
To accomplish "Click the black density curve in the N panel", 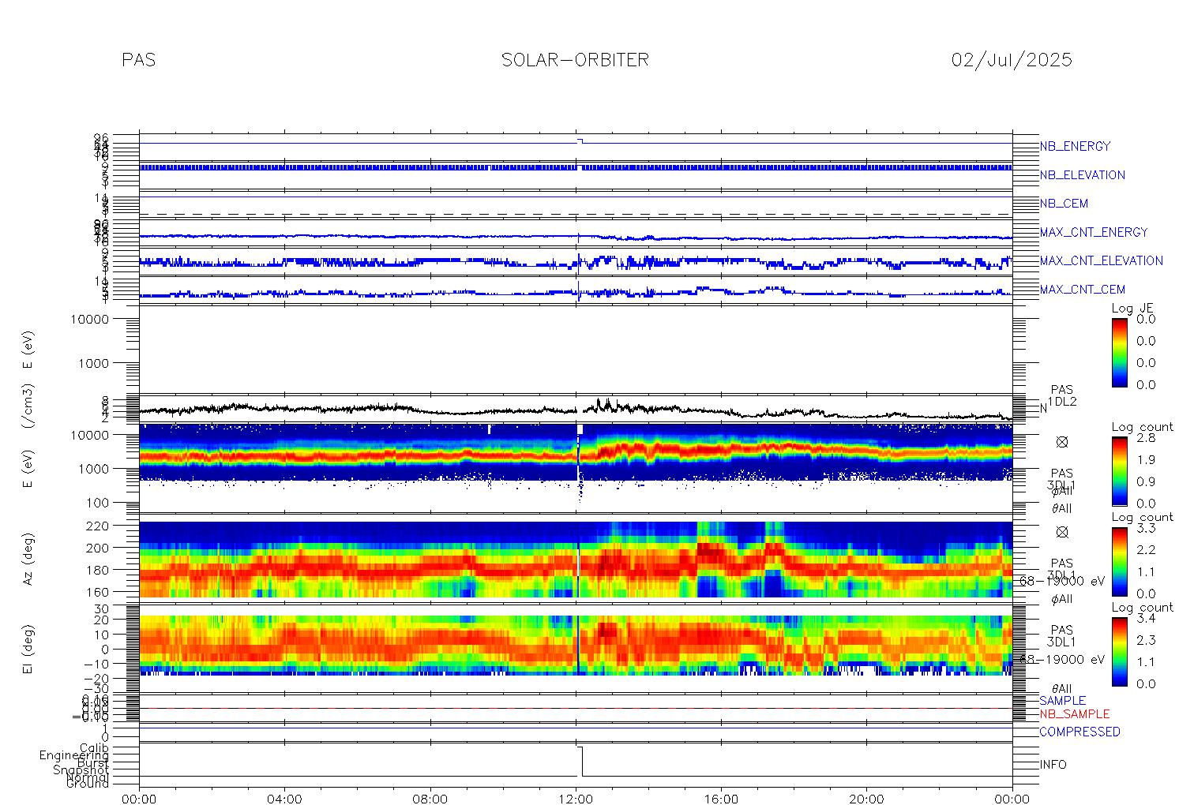I will [x=576, y=409].
